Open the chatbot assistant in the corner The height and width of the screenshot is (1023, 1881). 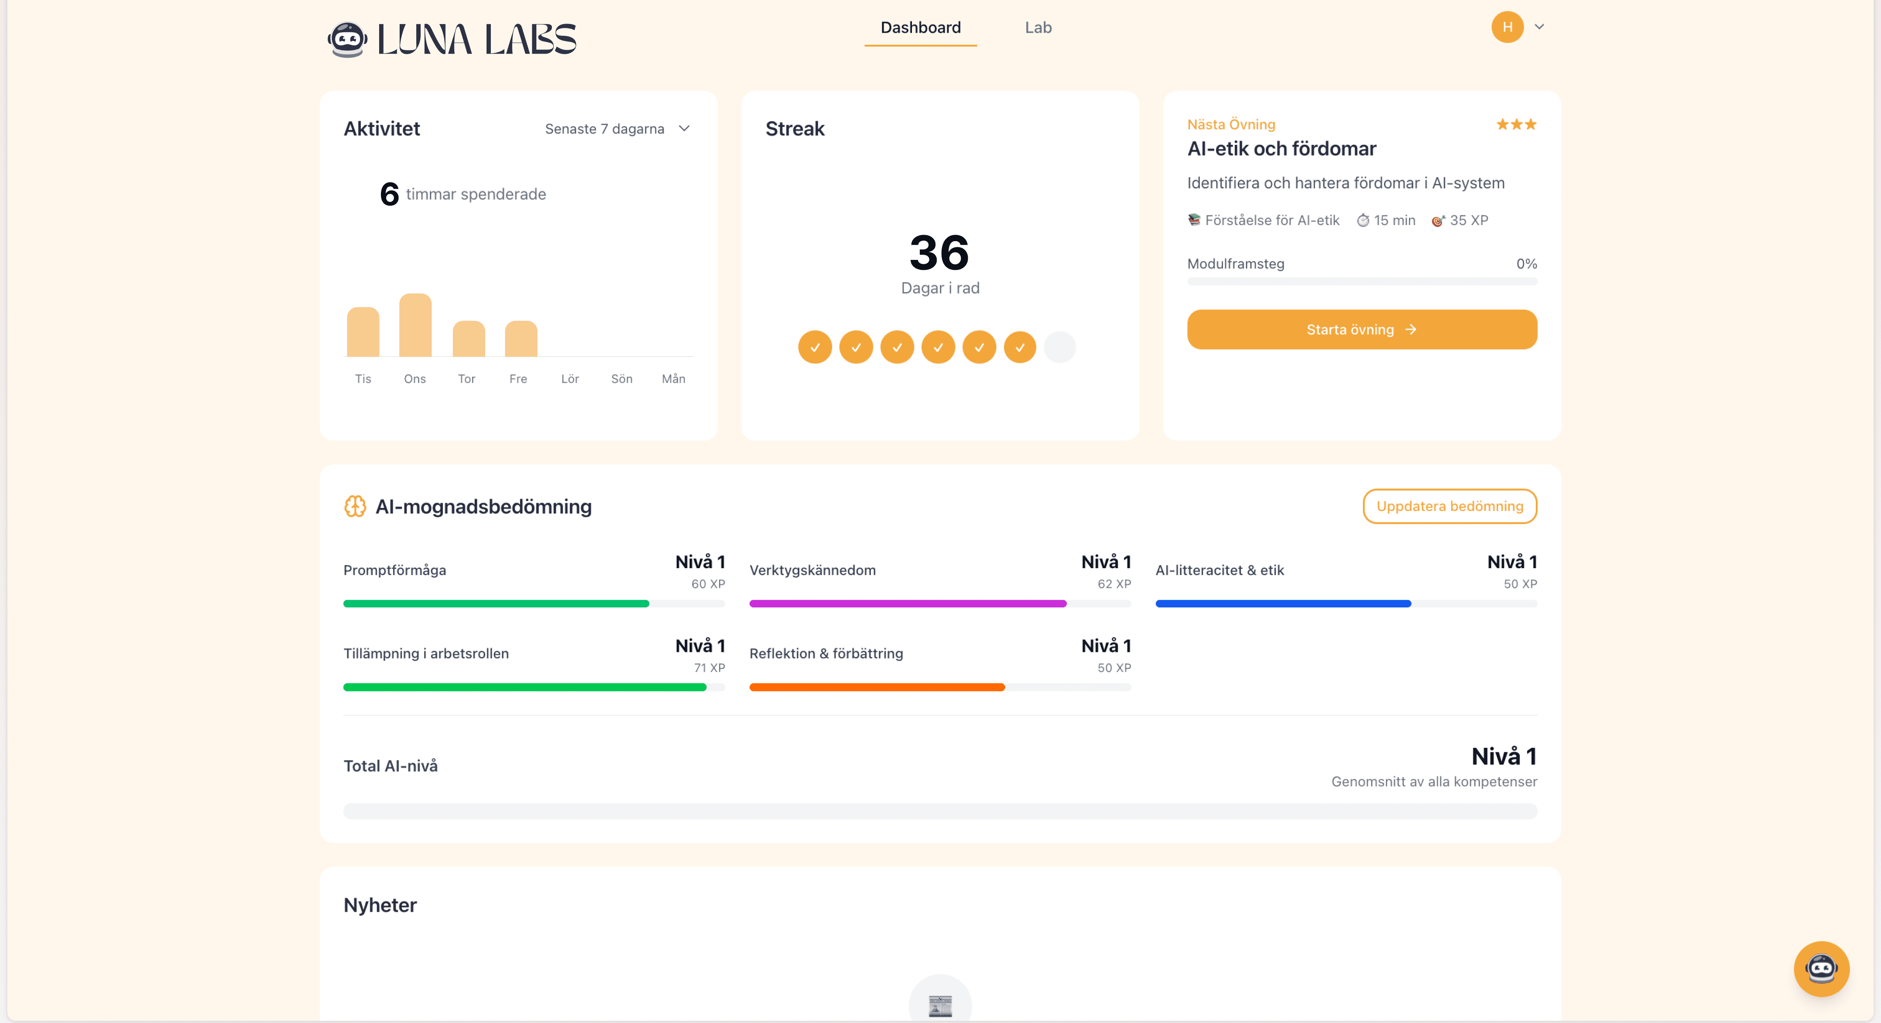coord(1821,969)
